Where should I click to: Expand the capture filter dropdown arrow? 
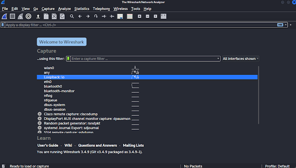coord(218,59)
